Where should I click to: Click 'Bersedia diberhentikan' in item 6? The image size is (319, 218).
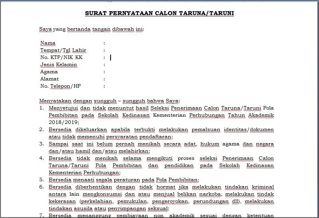[80, 187]
